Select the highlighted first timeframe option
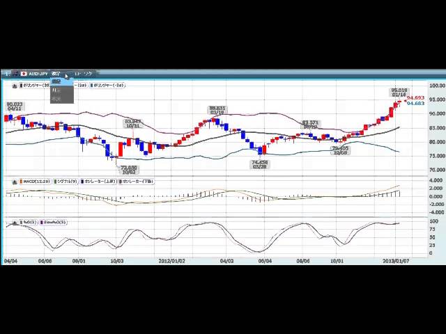Viewport: 446px width, 334px height. (x=56, y=81)
